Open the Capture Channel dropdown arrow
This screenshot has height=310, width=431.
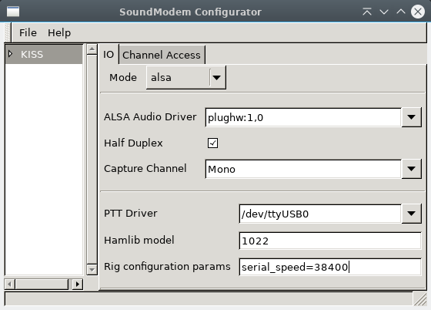pyautogui.click(x=411, y=169)
